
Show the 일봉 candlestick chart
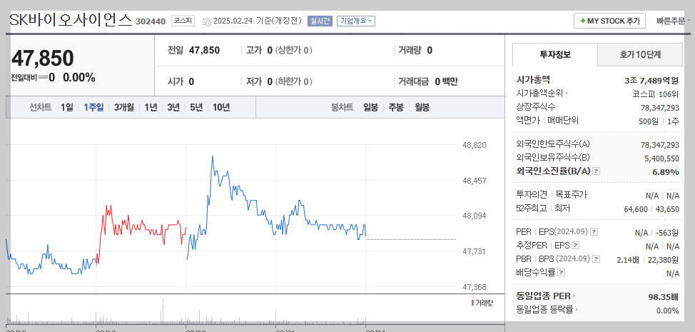pyautogui.click(x=370, y=107)
